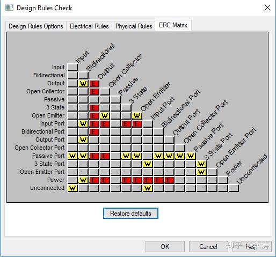Image resolution: width=276 pixels, height=257 pixels.
Task: Toggle Input Port row, Bidirectional column W cell
Action: click(x=83, y=124)
